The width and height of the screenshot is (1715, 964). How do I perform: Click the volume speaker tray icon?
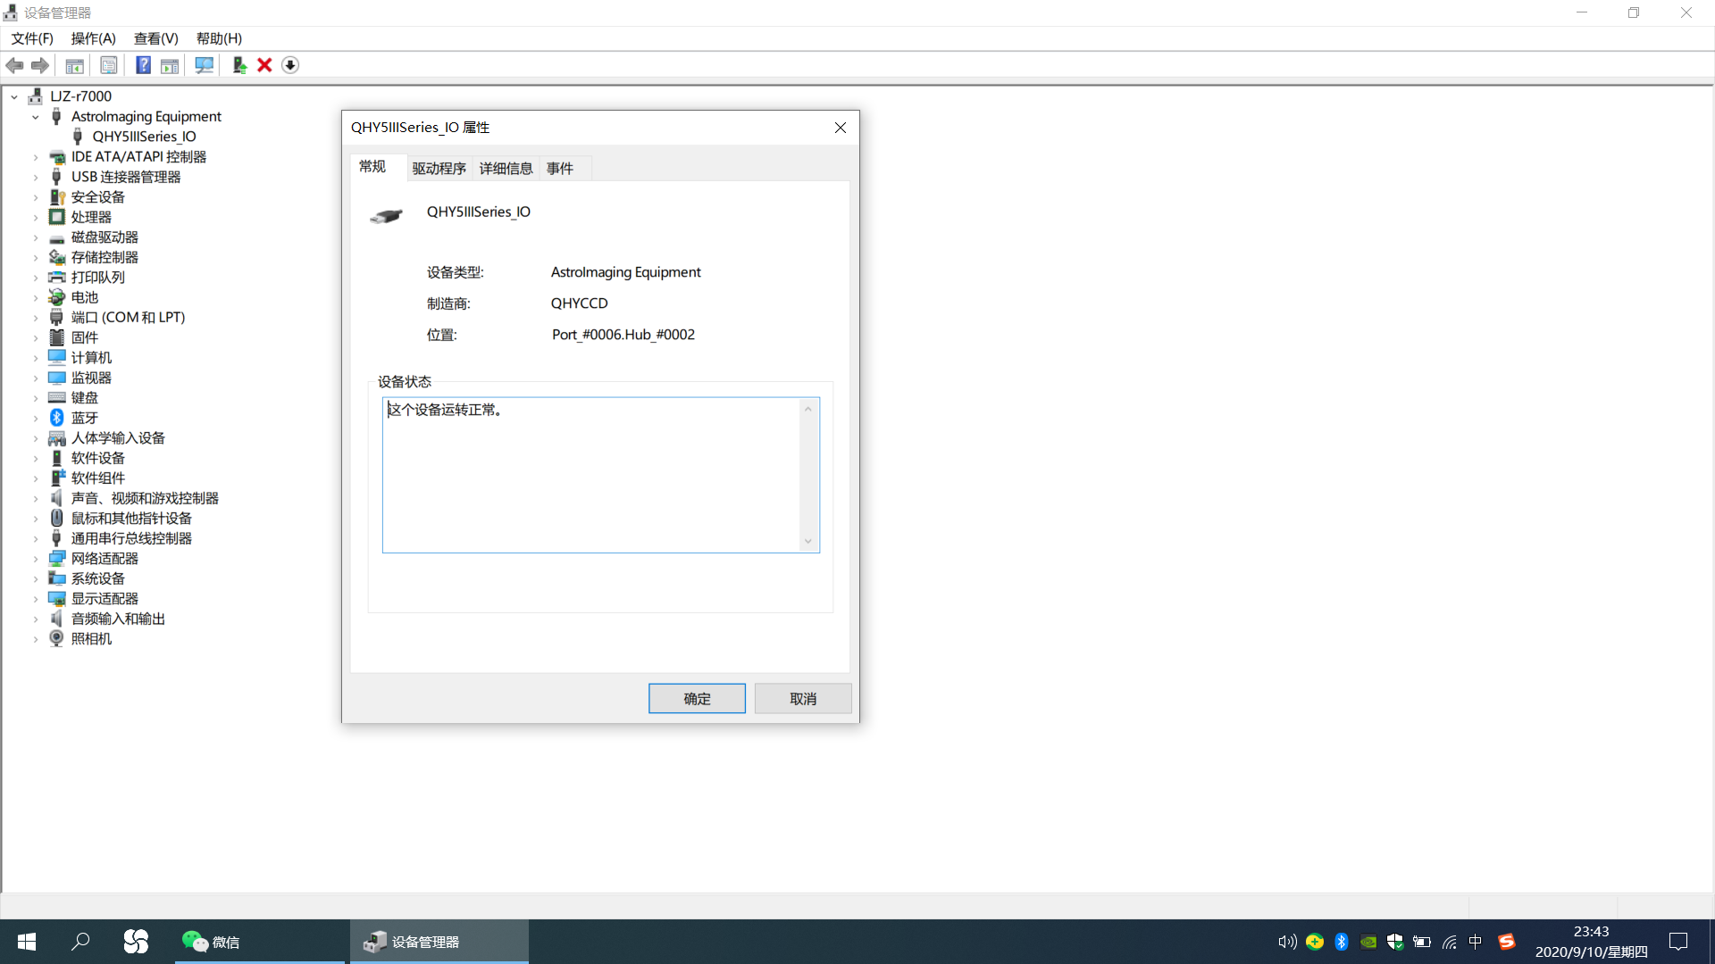point(1287,942)
